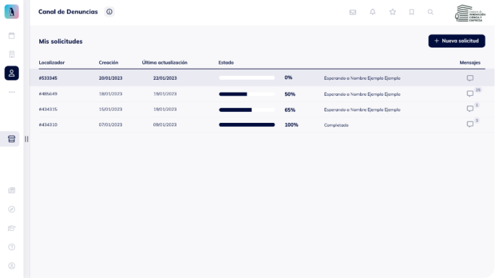This screenshot has height=278, width=495.
Task: Click the 65% progress bar
Action: (x=247, y=109)
